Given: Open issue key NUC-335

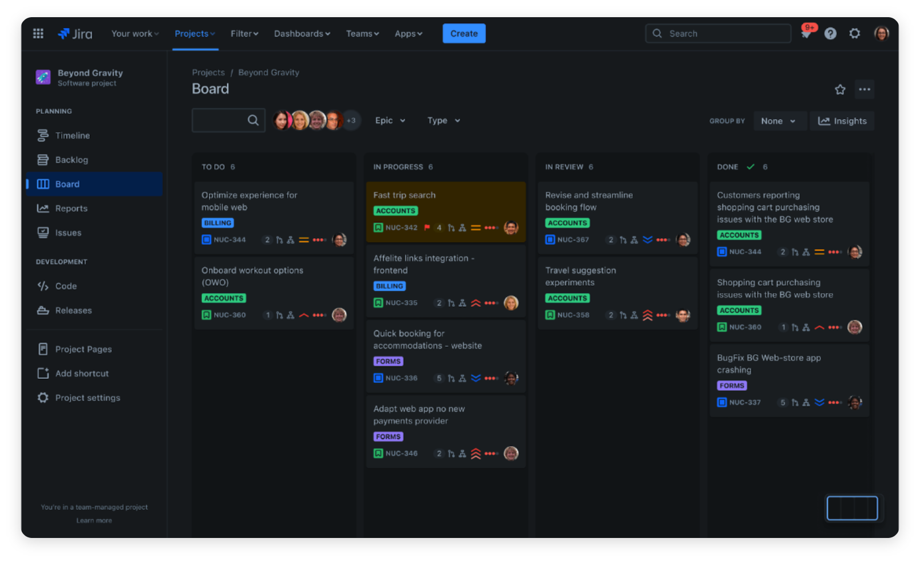Looking at the screenshot, I should coord(401,303).
